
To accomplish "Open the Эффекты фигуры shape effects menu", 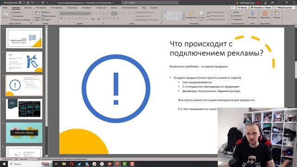I will point(217,19).
